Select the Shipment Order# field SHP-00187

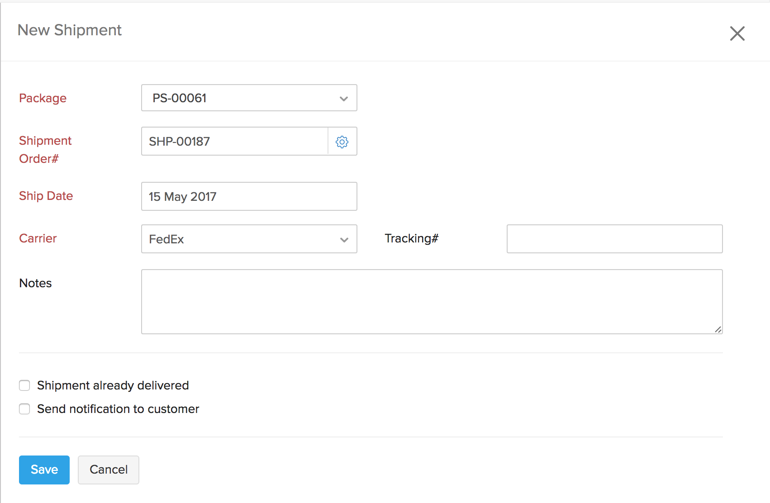pos(233,141)
